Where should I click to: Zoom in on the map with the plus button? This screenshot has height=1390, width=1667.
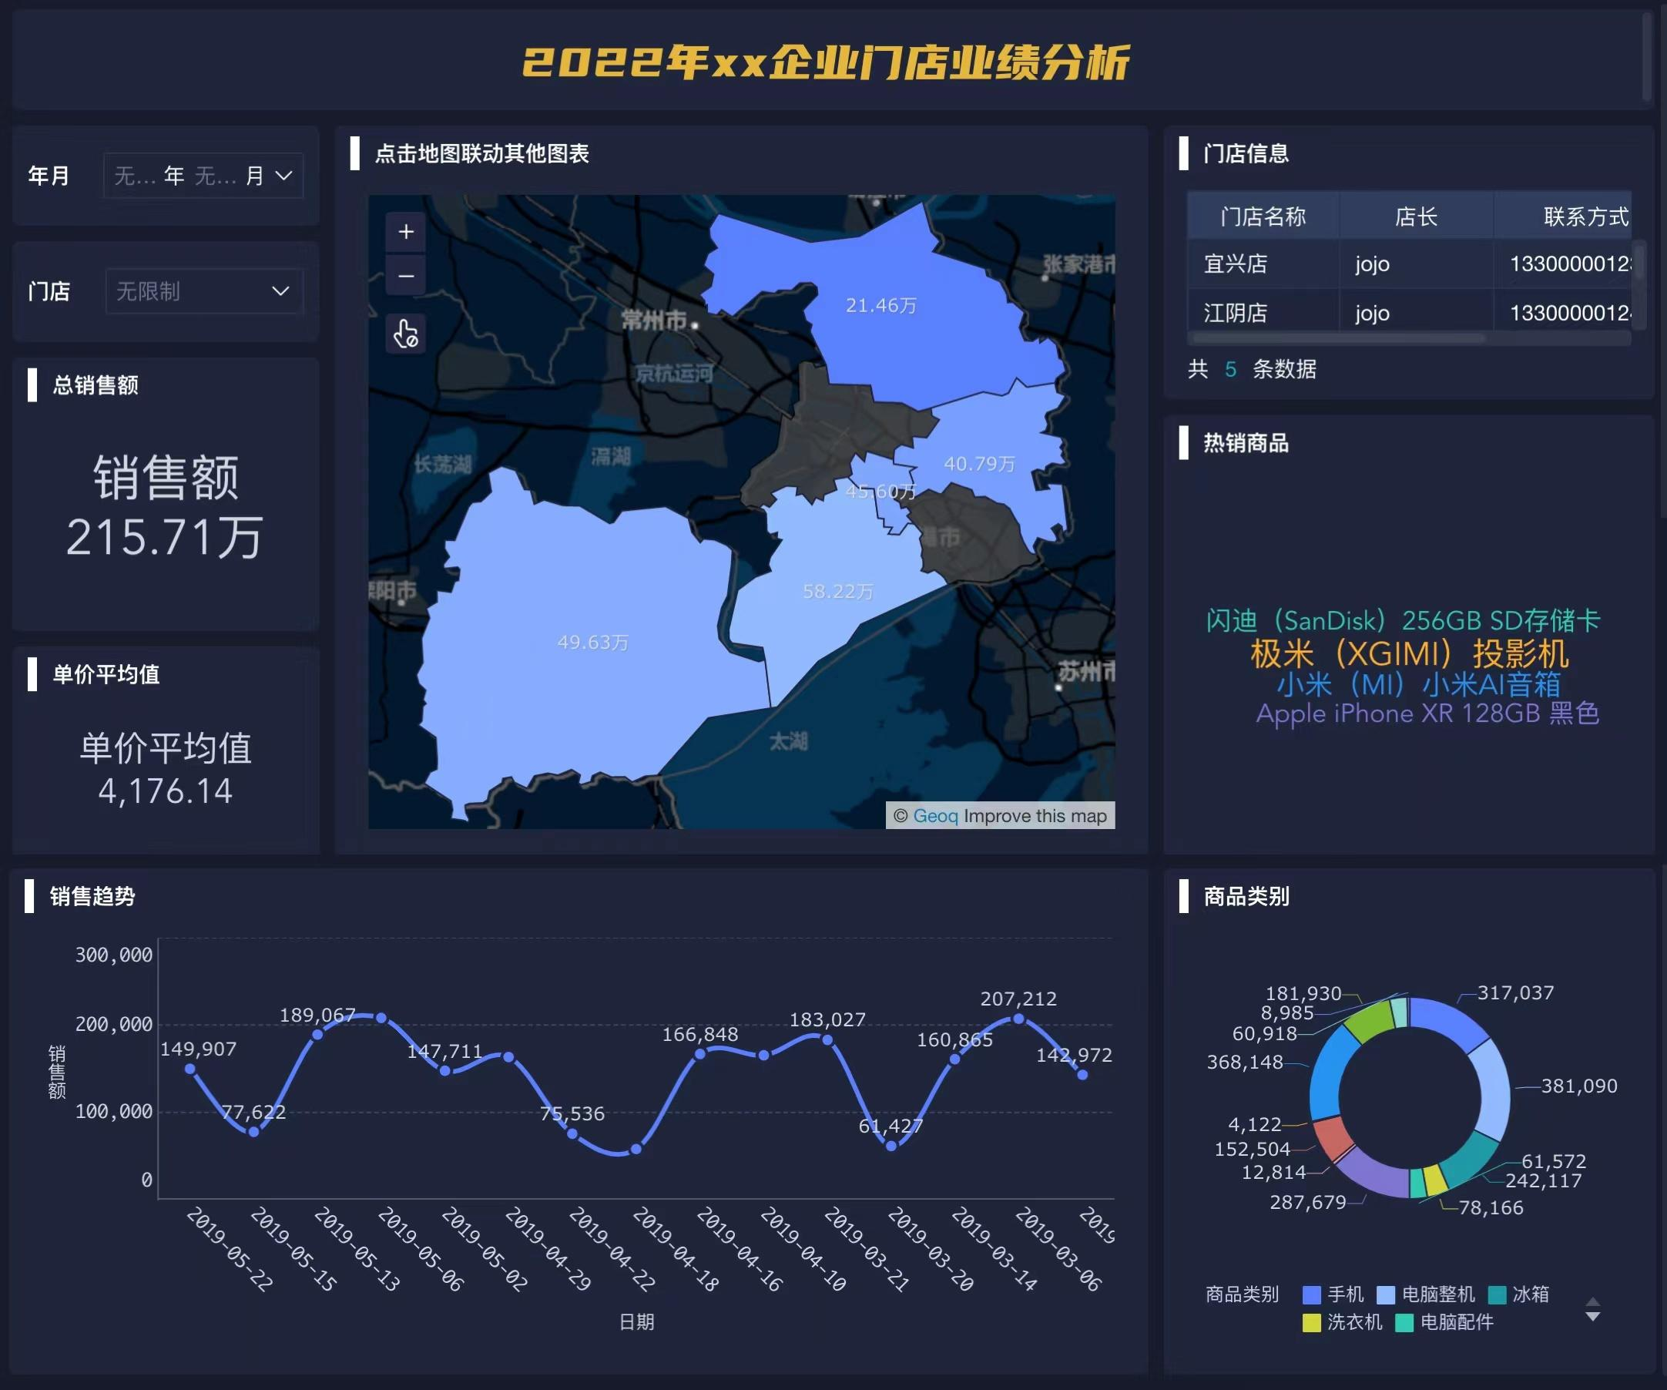[407, 233]
